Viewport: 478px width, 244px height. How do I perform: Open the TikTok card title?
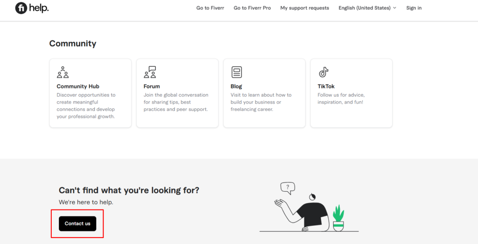pyautogui.click(x=326, y=86)
